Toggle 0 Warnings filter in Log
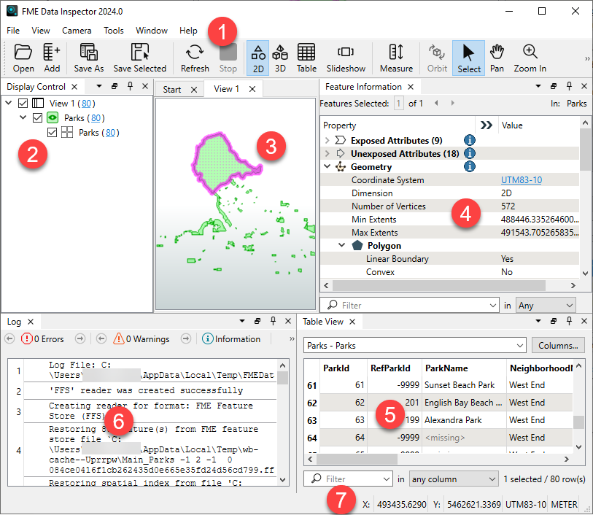This screenshot has width=593, height=515. point(142,338)
